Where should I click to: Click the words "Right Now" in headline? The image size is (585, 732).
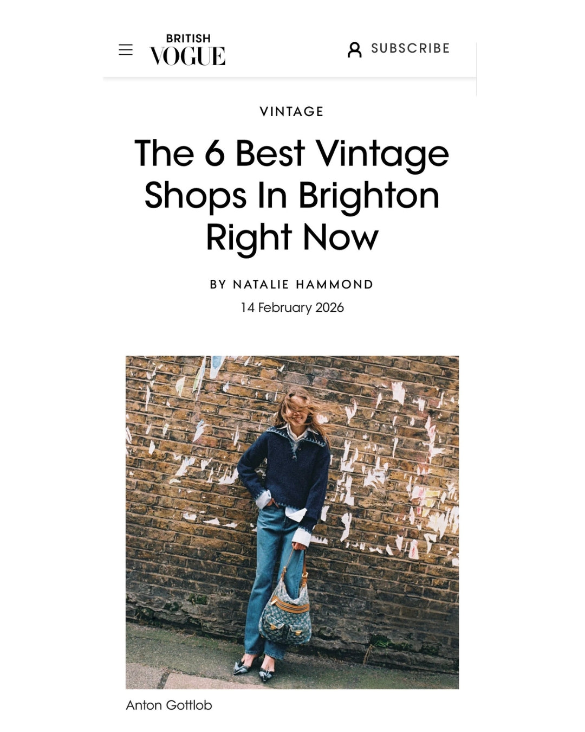[x=292, y=237]
